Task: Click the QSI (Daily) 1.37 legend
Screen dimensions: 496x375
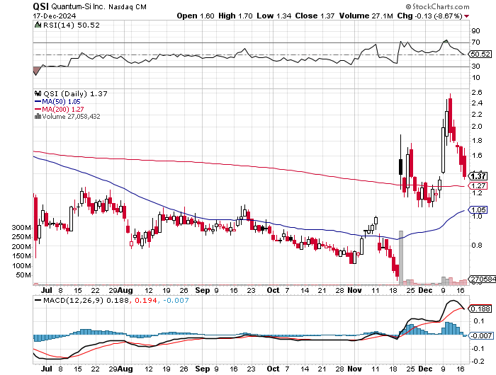Action: point(75,94)
